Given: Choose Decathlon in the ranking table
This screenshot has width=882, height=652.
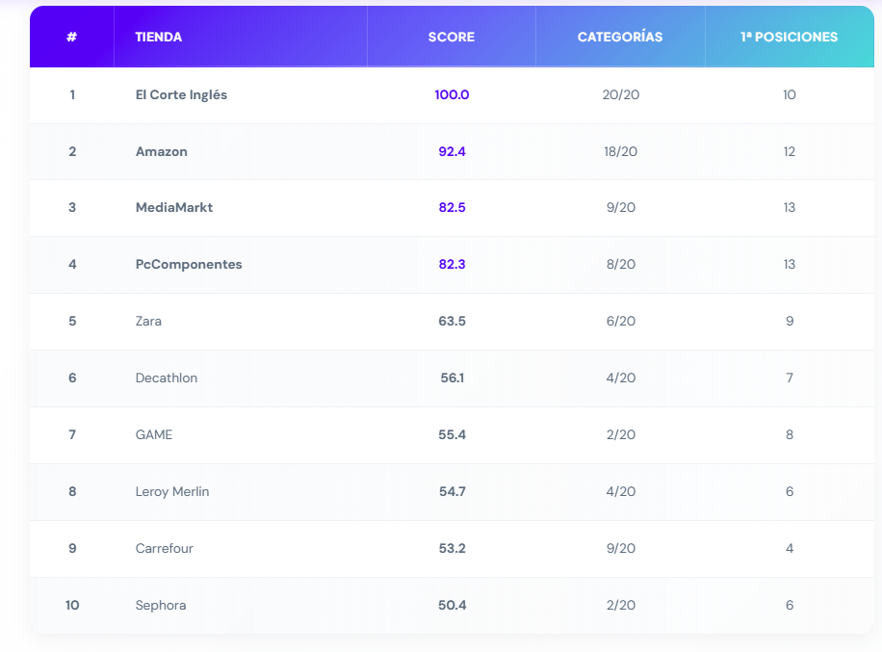Looking at the screenshot, I should click(167, 378).
